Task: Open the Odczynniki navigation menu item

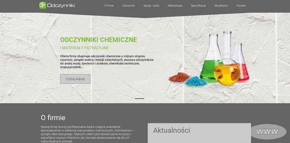Action: click(129, 6)
